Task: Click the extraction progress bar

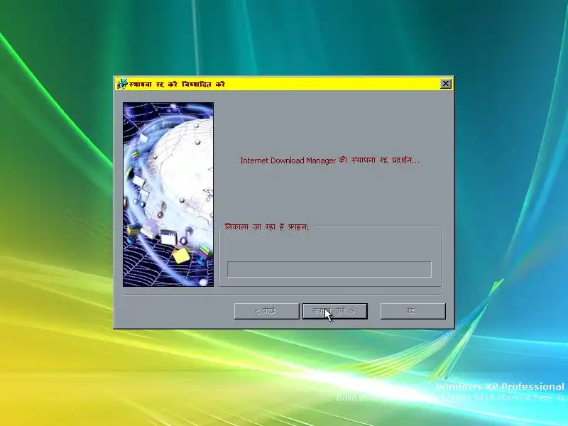Action: [329, 269]
